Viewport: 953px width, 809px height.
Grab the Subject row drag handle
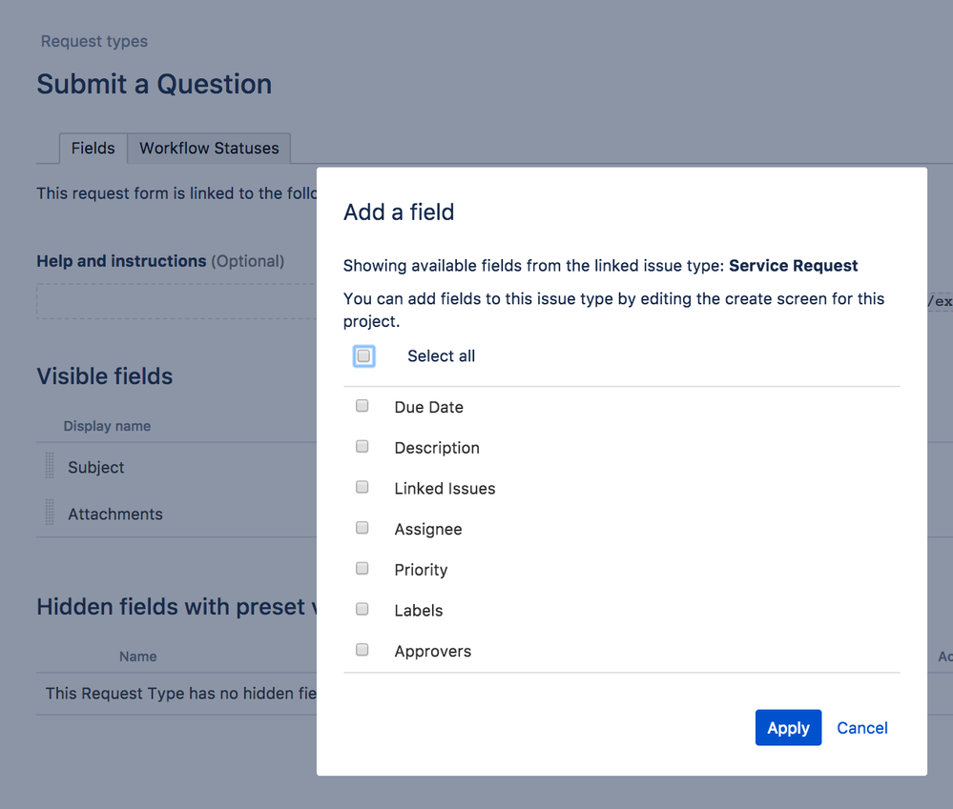coord(50,466)
